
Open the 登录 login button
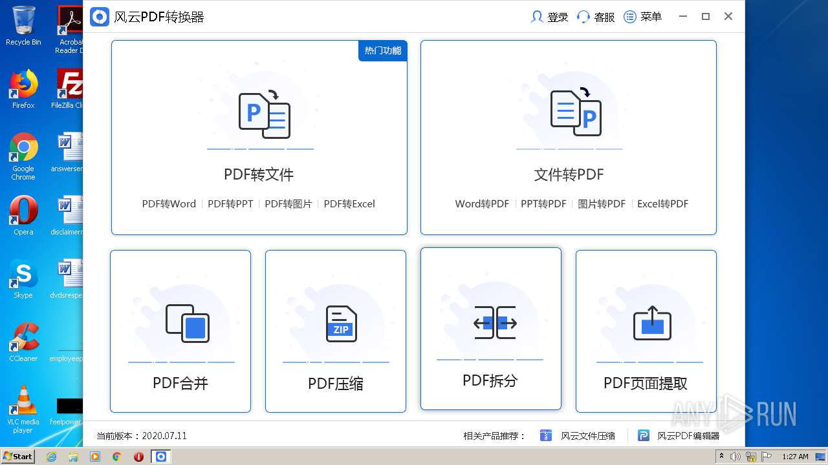(549, 17)
